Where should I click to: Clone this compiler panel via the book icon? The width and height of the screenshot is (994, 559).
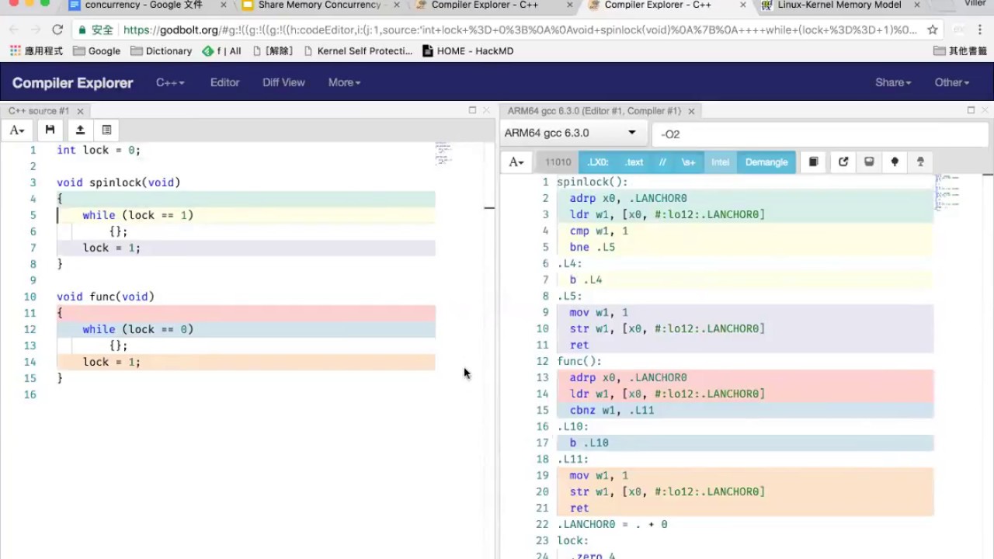pos(814,162)
